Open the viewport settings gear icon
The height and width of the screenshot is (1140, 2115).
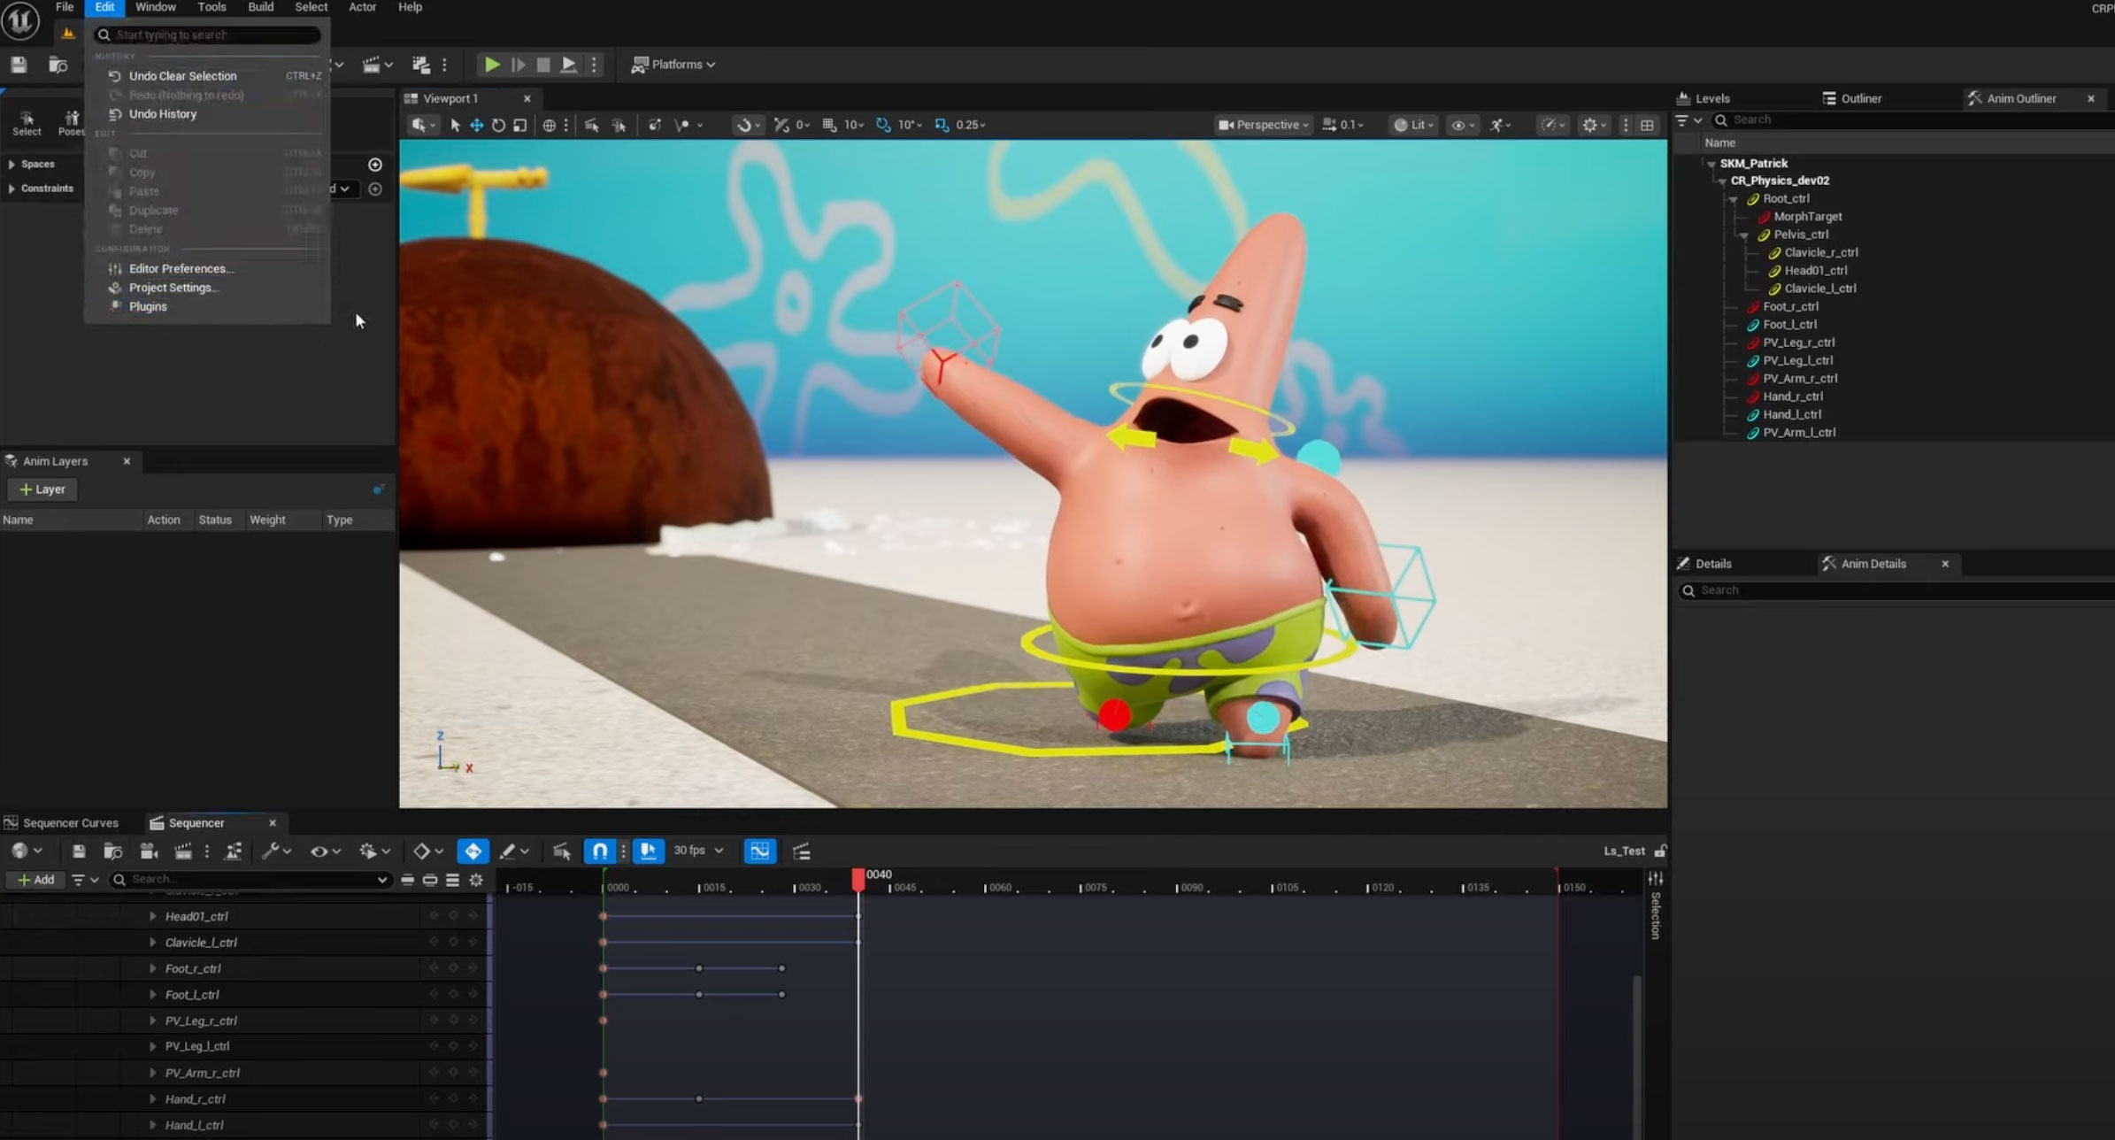point(1590,125)
